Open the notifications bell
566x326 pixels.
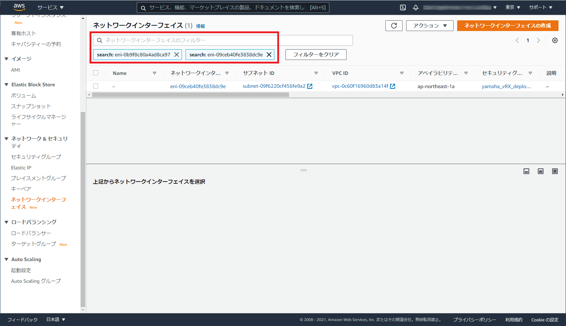point(416,7)
